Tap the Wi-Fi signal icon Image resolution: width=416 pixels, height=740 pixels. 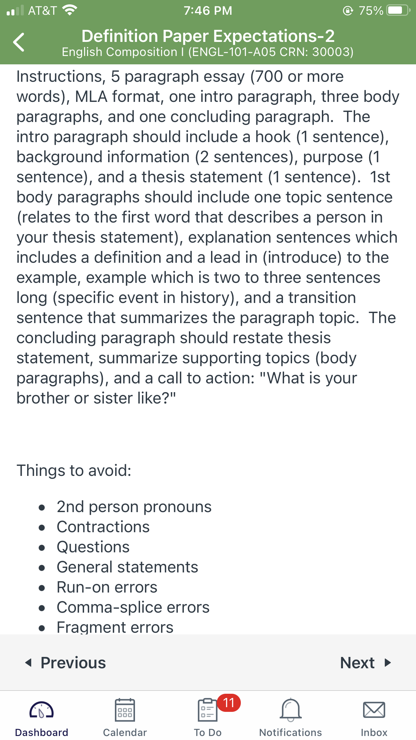pyautogui.click(x=69, y=10)
